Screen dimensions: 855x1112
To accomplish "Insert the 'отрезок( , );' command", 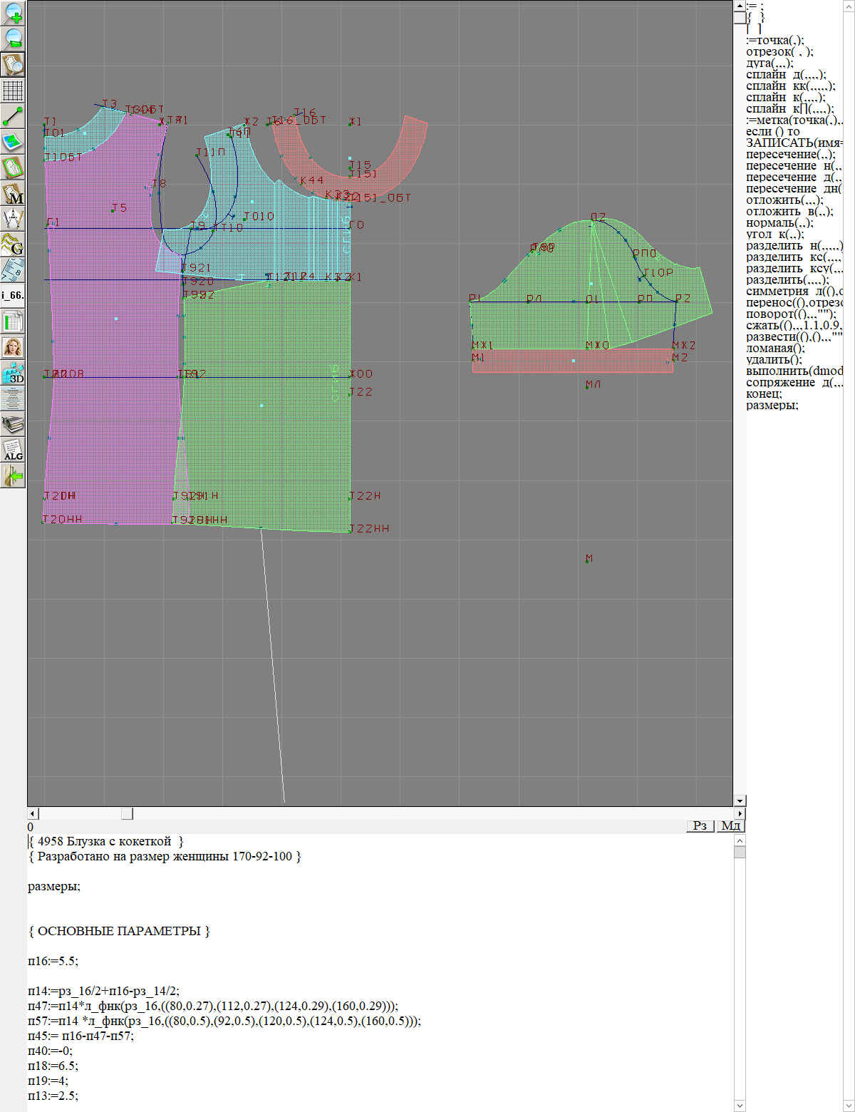I will 779,51.
